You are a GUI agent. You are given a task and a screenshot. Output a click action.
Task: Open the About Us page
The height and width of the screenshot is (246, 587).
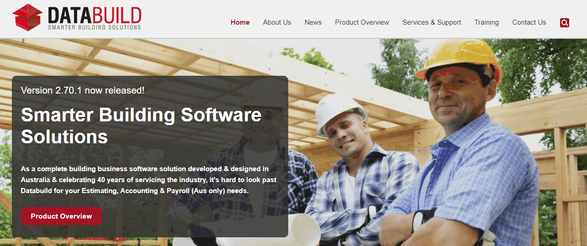click(x=277, y=22)
